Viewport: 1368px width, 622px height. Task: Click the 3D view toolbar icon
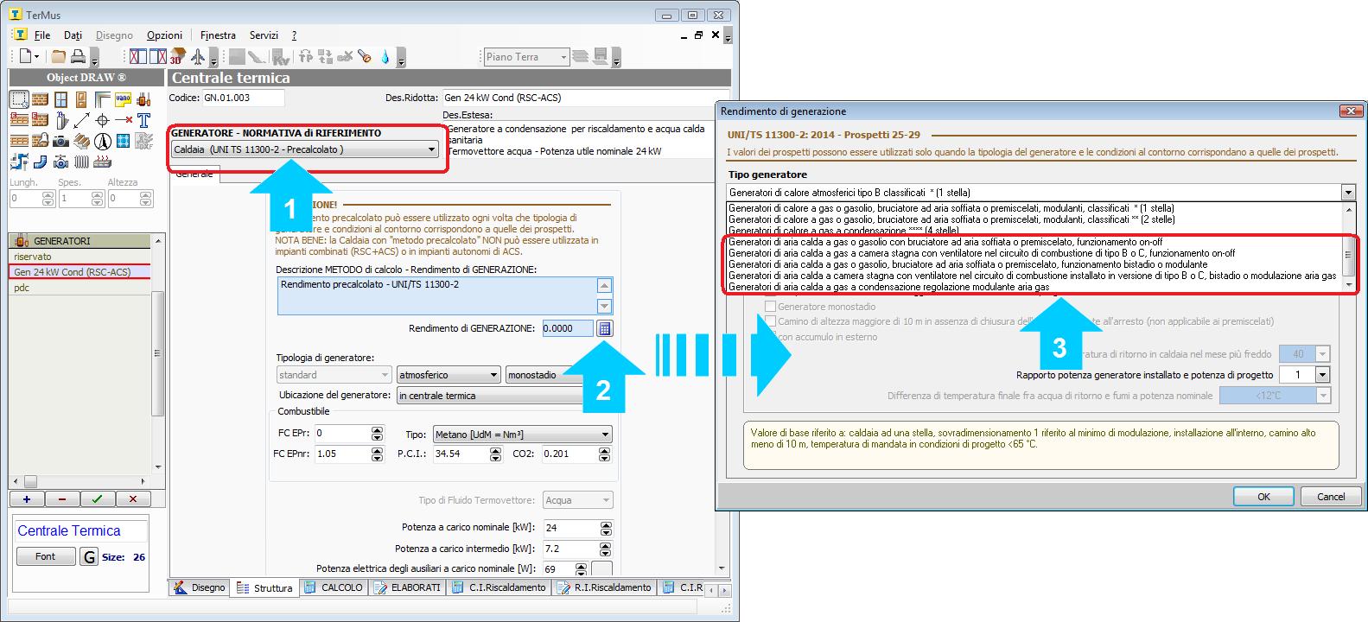point(176,57)
